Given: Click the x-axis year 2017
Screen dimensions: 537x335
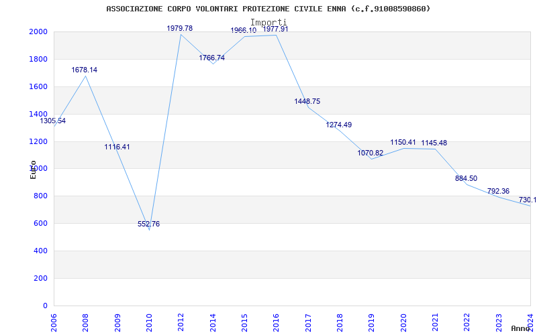Looking at the screenshot, I should click(x=308, y=323).
